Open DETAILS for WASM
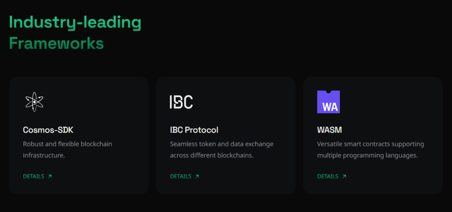This screenshot has width=452, height=212. point(328,176)
